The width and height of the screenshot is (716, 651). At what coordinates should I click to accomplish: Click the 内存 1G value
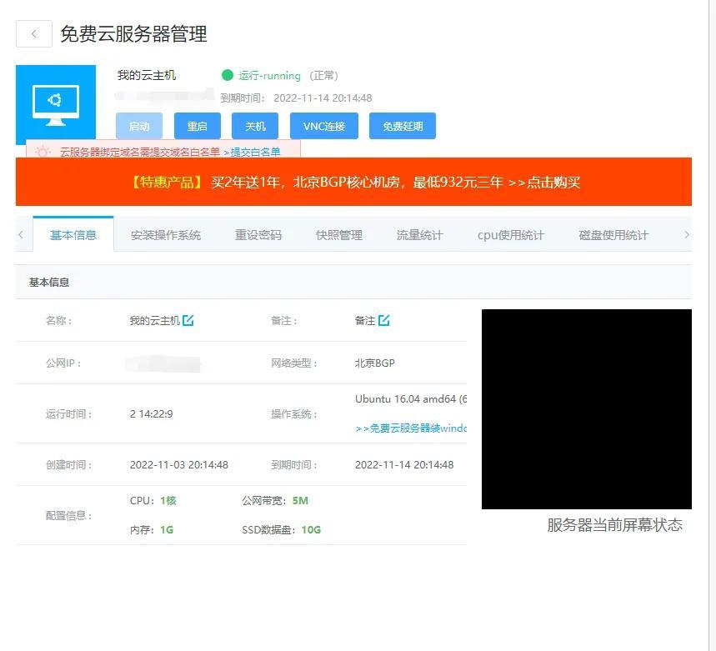[x=167, y=529]
